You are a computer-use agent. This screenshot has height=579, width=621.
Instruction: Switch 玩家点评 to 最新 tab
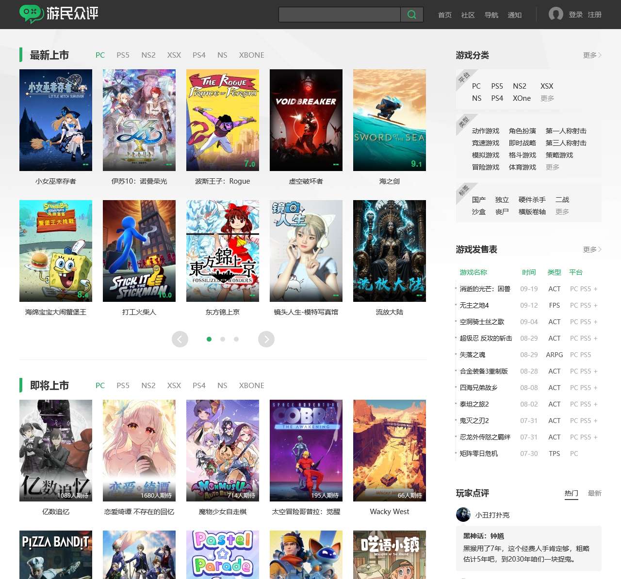pos(594,493)
